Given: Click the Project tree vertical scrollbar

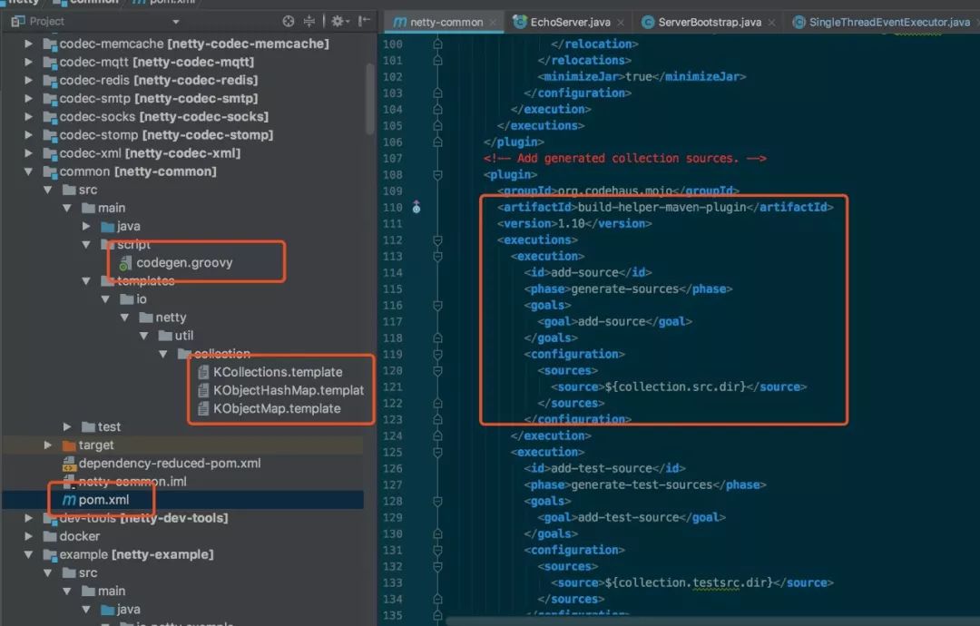Looking at the screenshot, I should [370, 100].
